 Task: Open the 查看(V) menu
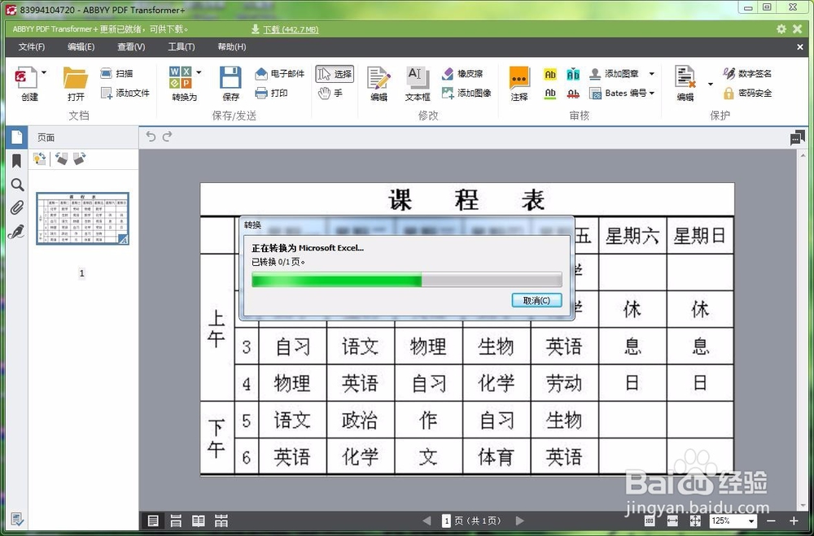click(x=131, y=46)
